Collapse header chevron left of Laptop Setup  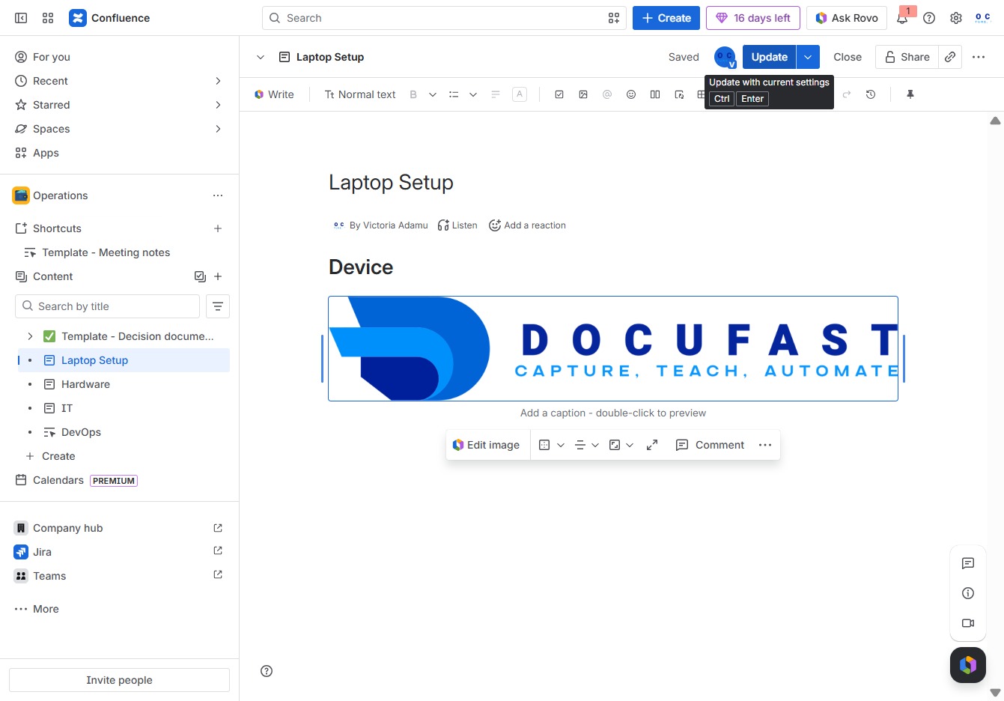(x=261, y=57)
